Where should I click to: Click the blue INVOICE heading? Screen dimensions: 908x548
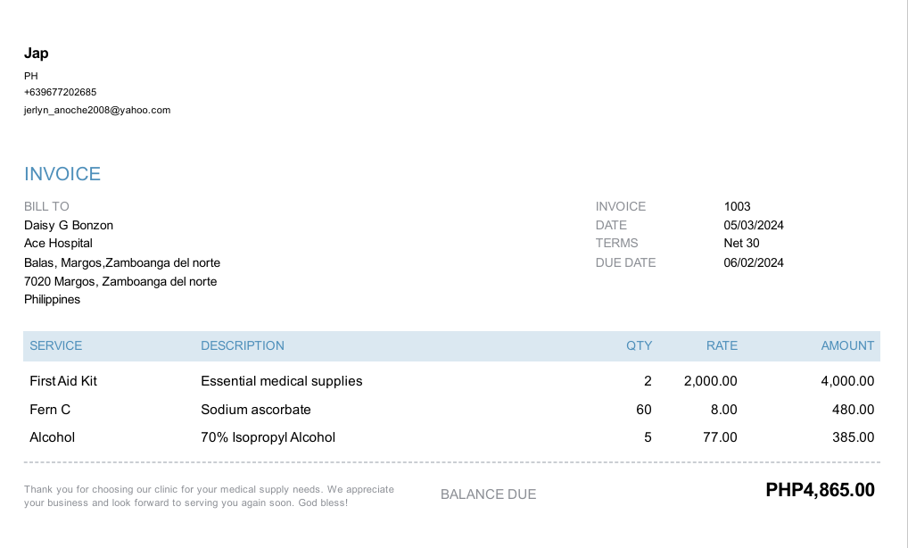[62, 174]
